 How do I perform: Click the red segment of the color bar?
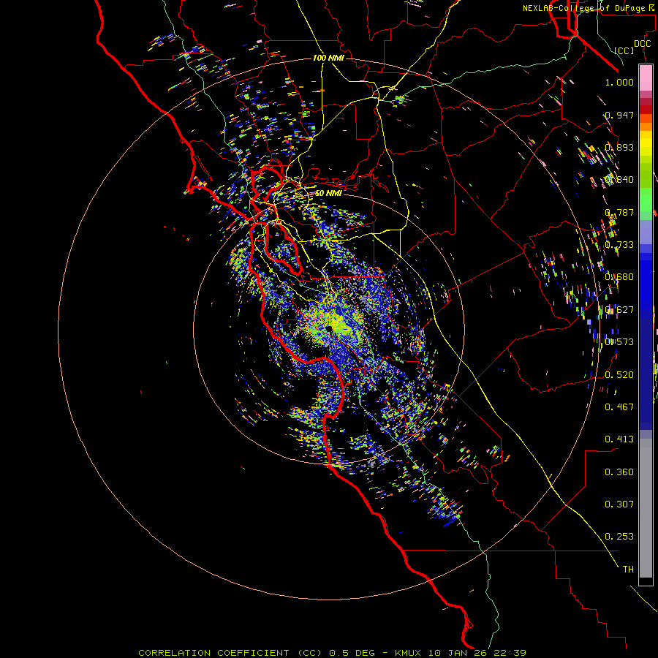(646, 109)
